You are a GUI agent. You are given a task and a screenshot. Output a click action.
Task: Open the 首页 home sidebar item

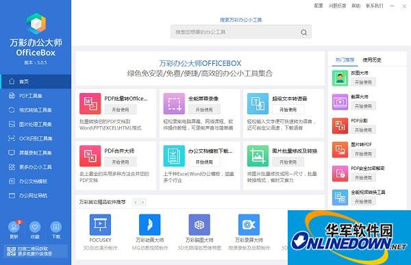36,81
